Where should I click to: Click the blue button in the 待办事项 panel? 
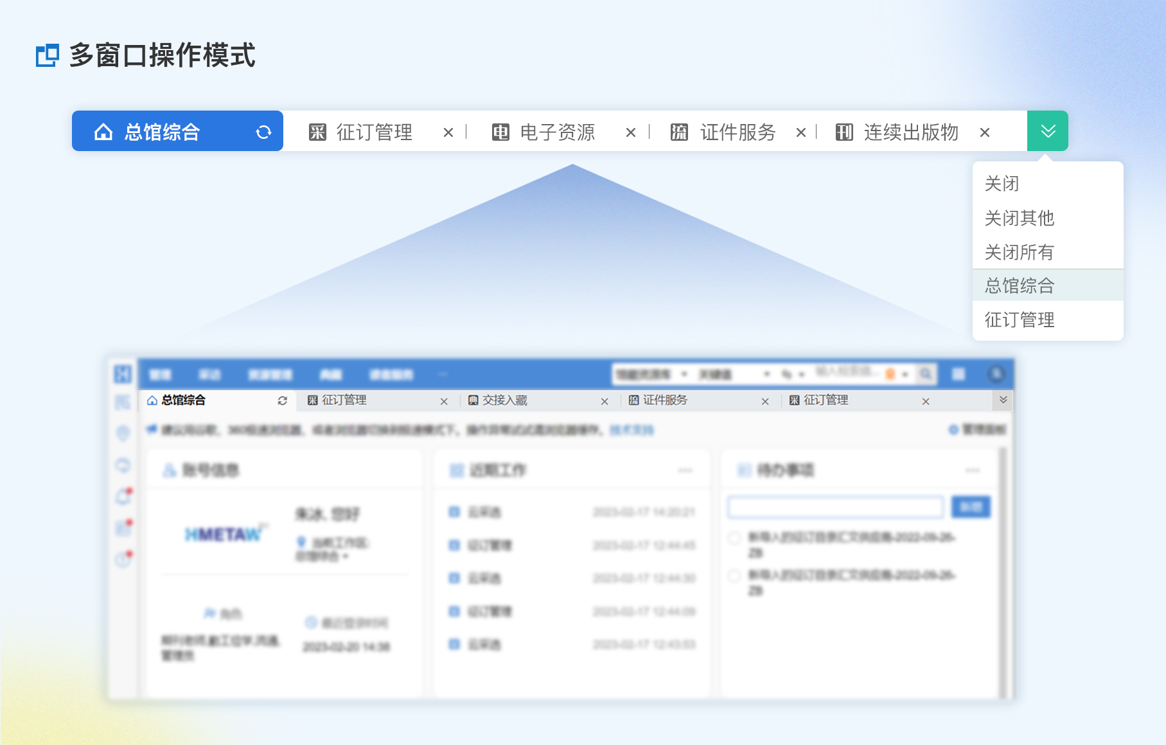971,507
